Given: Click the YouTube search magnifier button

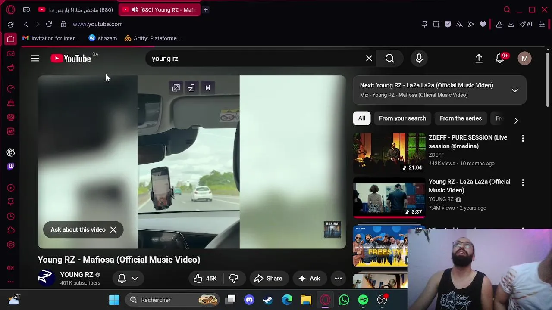Looking at the screenshot, I should pos(390,59).
